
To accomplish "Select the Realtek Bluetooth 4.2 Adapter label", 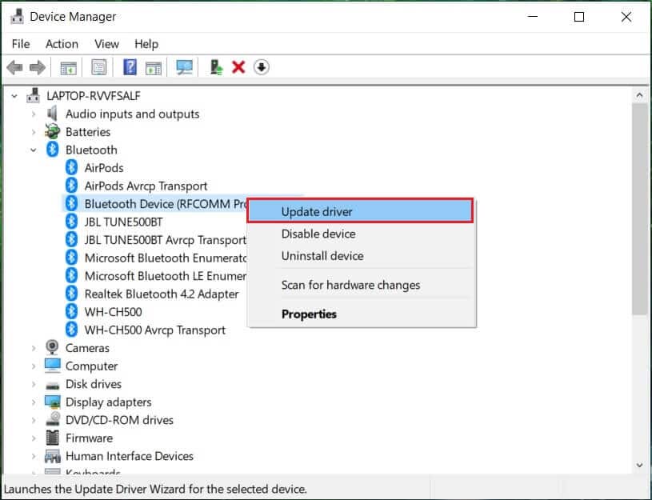I will pyautogui.click(x=162, y=294).
